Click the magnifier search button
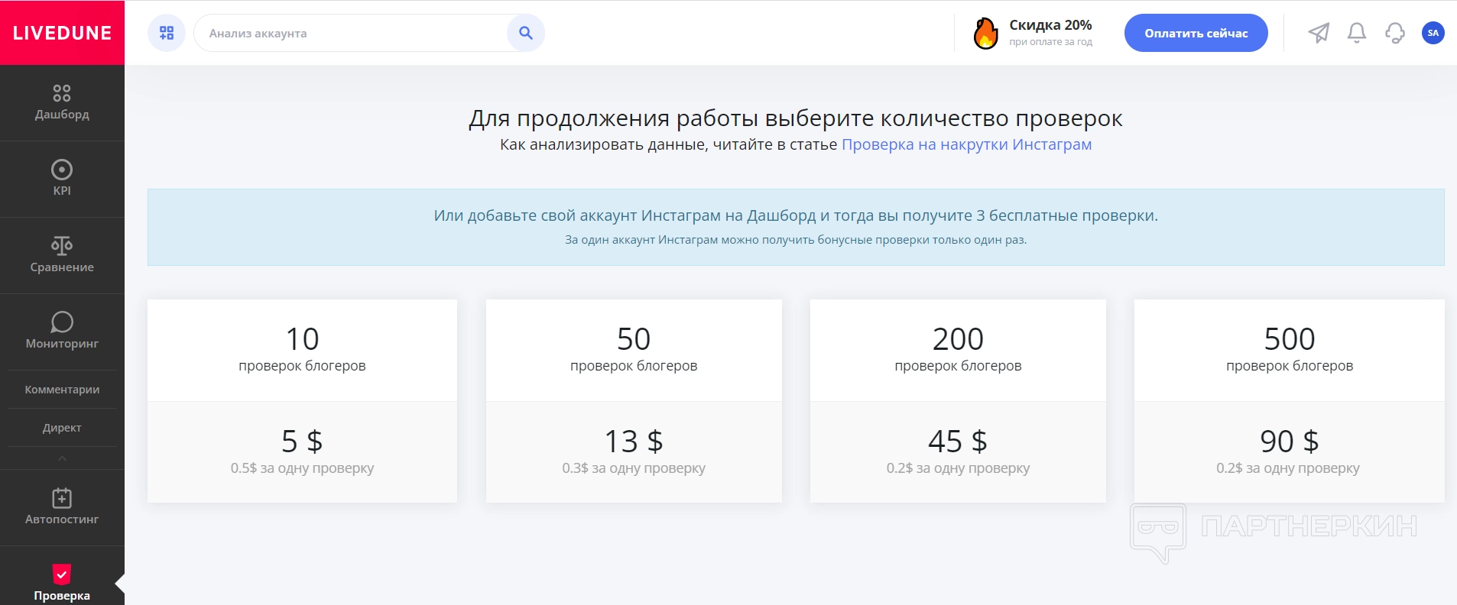This screenshot has width=1457, height=605. click(x=526, y=33)
